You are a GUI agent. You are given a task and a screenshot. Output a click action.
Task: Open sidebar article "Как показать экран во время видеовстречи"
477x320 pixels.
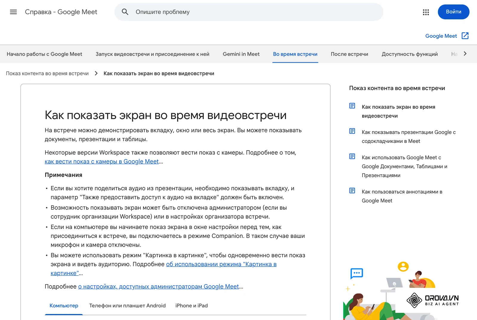(398, 111)
